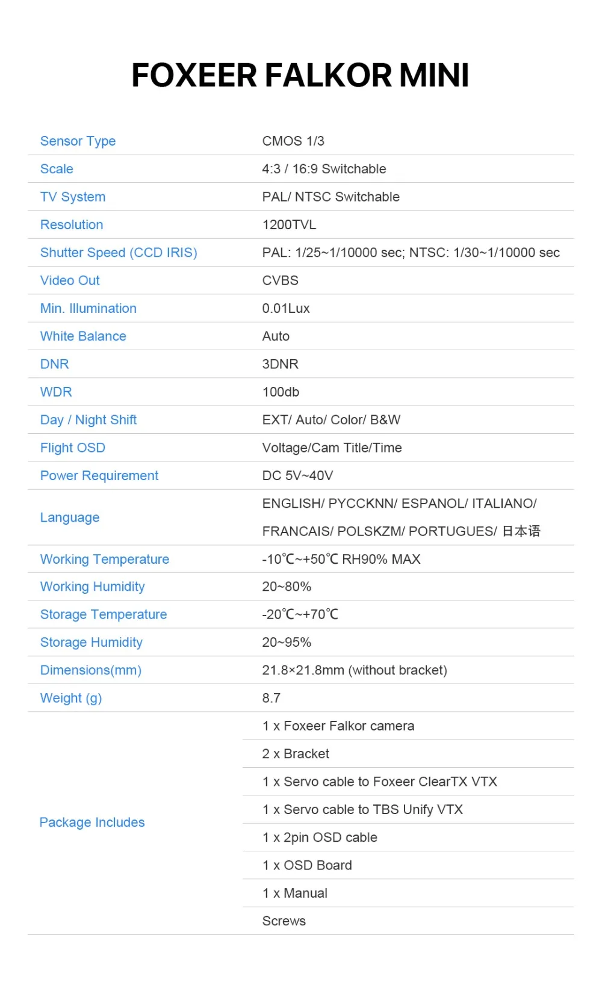Viewport: 602px width, 1003px height.
Task: Click the Package Includes label
Action: (92, 822)
